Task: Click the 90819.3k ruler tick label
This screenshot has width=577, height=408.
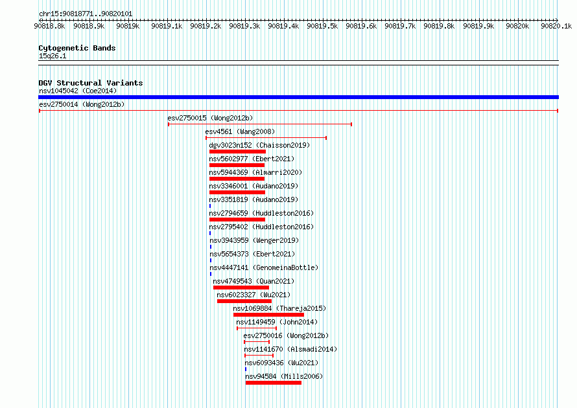Action: click(244, 26)
